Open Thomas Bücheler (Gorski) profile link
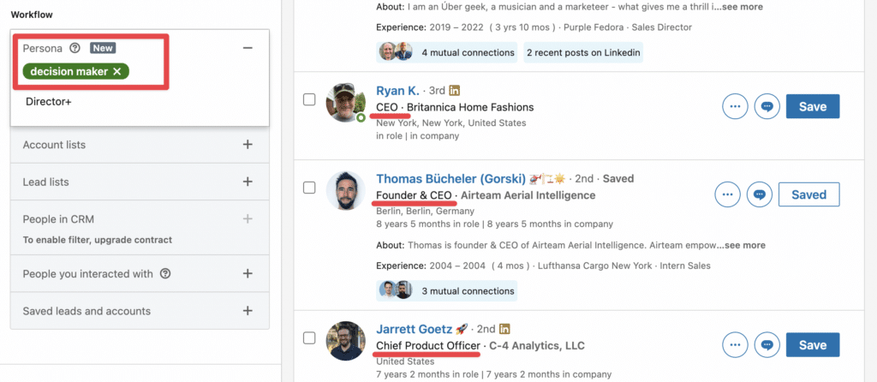The image size is (877, 382). tap(450, 179)
